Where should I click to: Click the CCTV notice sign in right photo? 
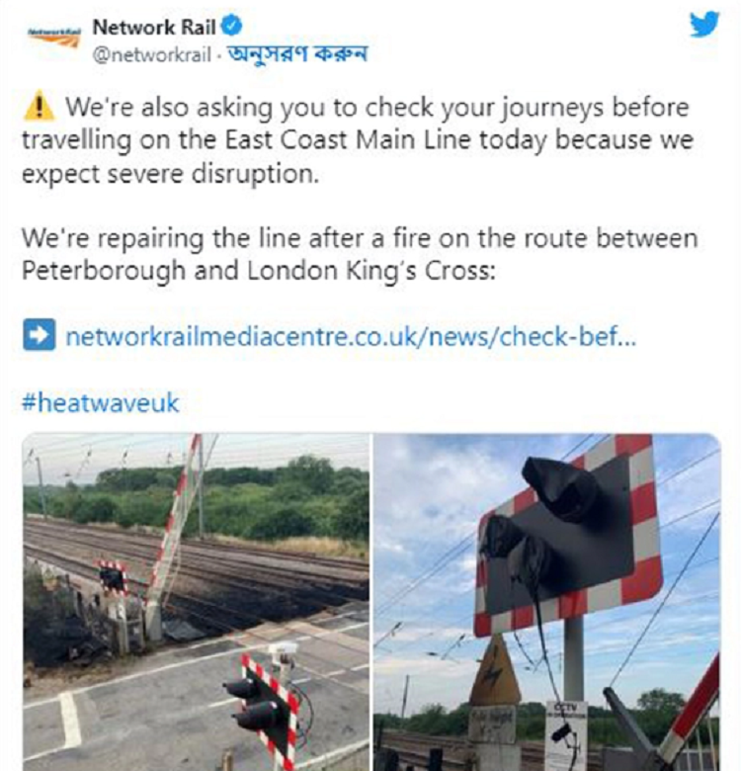(x=566, y=733)
